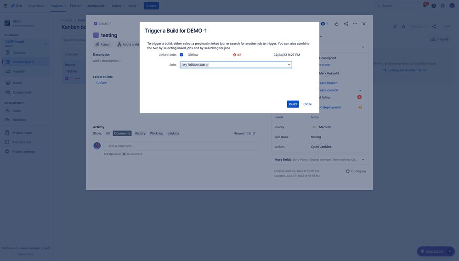Open the notifications bell icon
Screen dimensions: 459x261
[x=425, y=6]
